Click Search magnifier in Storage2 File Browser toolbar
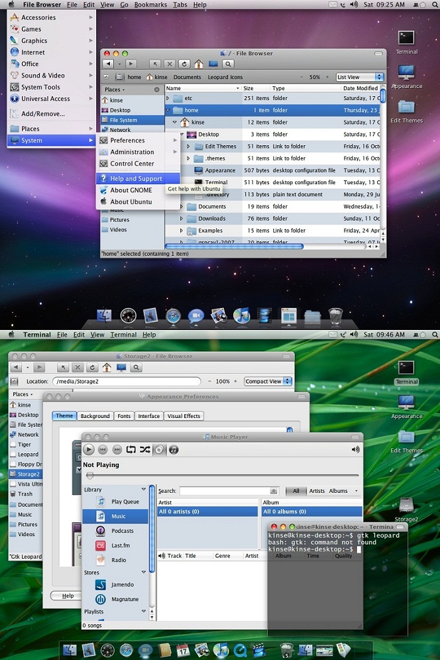The image size is (440, 660). click(x=136, y=368)
